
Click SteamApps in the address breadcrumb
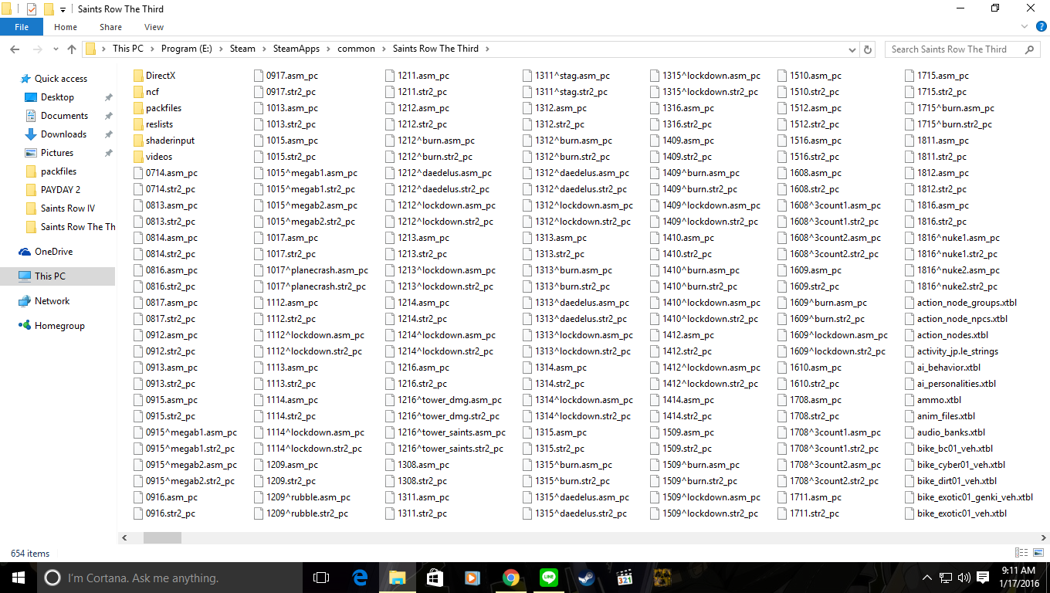[296, 49]
